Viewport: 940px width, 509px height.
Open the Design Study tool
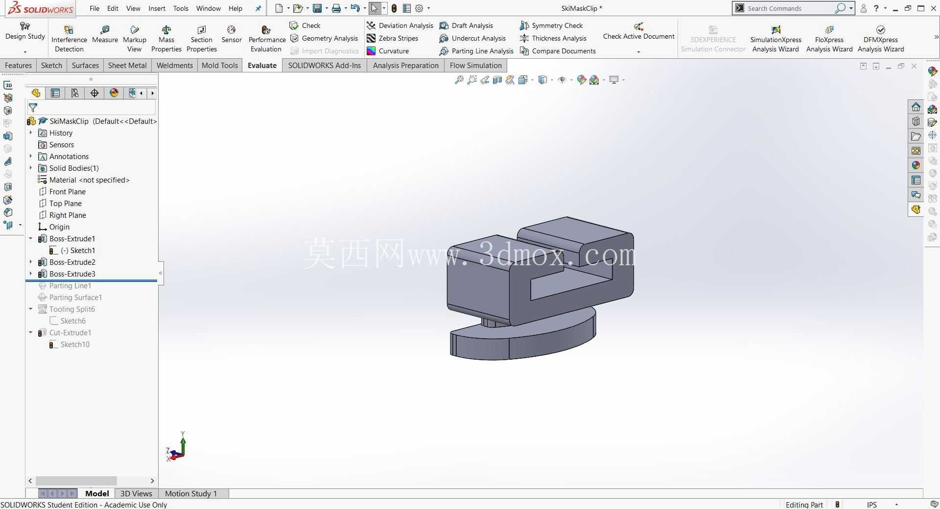(x=25, y=31)
